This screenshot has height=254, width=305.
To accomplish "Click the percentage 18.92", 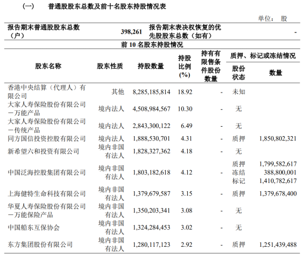I will coord(185,92).
